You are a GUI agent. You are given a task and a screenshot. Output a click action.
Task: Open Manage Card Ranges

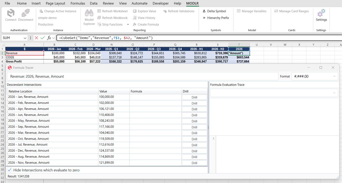(x=291, y=11)
